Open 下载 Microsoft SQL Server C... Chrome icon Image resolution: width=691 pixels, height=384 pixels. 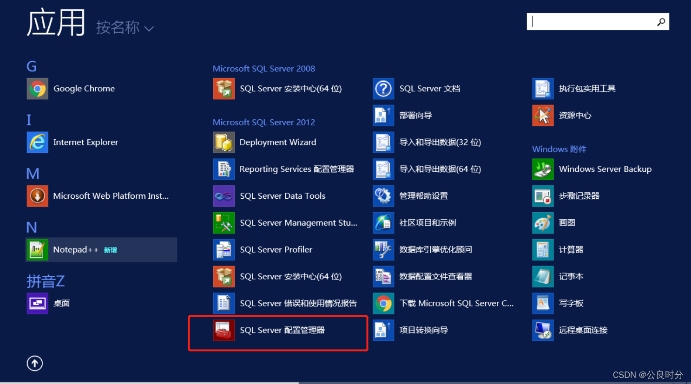tap(383, 304)
